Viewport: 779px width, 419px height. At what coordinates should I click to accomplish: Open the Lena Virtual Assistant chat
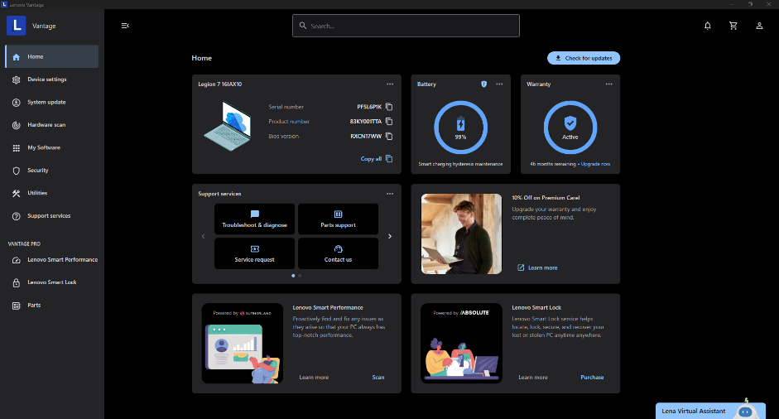tap(710, 411)
